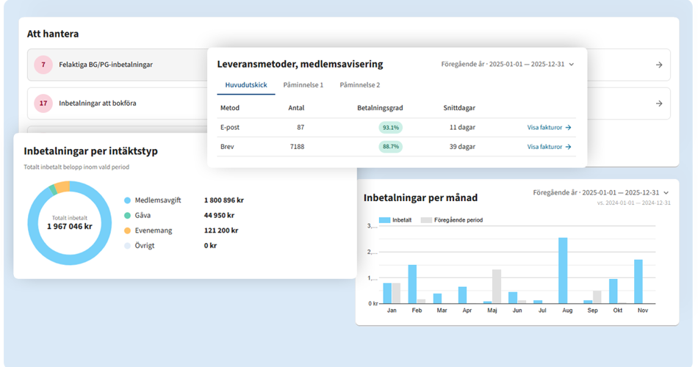Click the 88.7% payment rate badge
This screenshot has height=367, width=698.
click(x=390, y=147)
